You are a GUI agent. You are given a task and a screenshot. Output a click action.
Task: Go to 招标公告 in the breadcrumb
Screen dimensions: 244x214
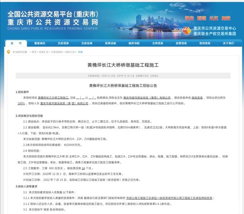[x=70, y=52]
